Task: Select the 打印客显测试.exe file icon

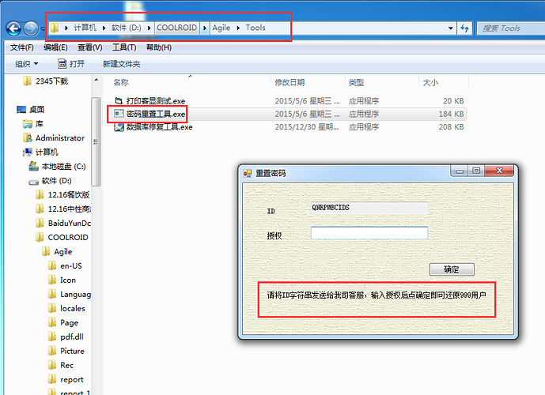Action: click(x=119, y=100)
